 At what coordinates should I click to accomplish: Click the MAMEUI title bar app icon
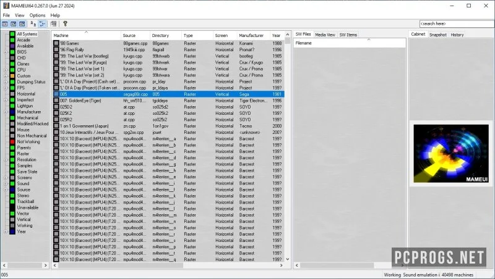tap(6, 6)
